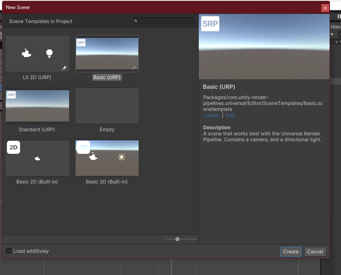The height and width of the screenshot is (275, 341).
Task: Select the Empty scene template thumbnail
Action: [x=107, y=106]
